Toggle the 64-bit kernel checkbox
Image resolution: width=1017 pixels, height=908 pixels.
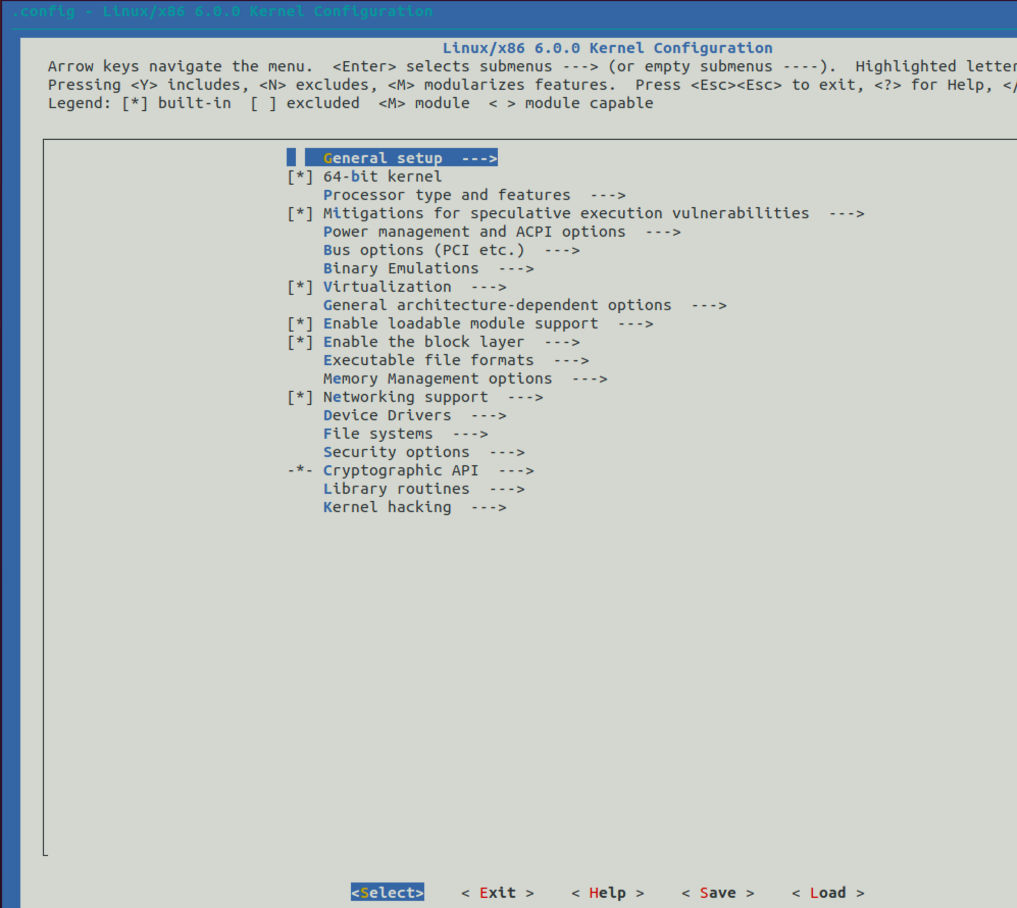300,177
